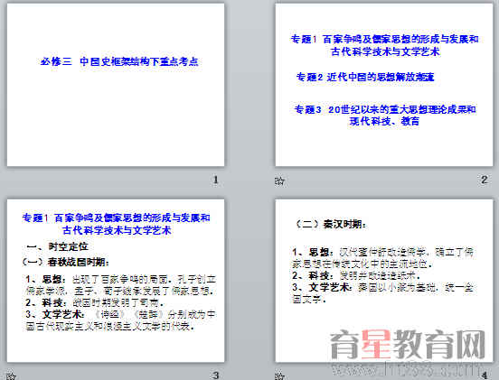
Task: Select slide 1 titled 必修三 中国史框架结构
Action: click(116, 85)
